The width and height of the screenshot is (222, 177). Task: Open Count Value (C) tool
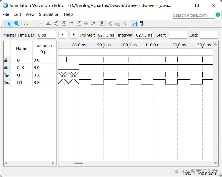pyautogui.click(x=78, y=24)
